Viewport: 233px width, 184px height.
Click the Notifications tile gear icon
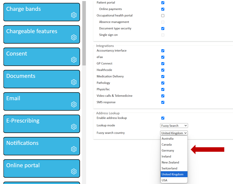pyautogui.click(x=74, y=149)
